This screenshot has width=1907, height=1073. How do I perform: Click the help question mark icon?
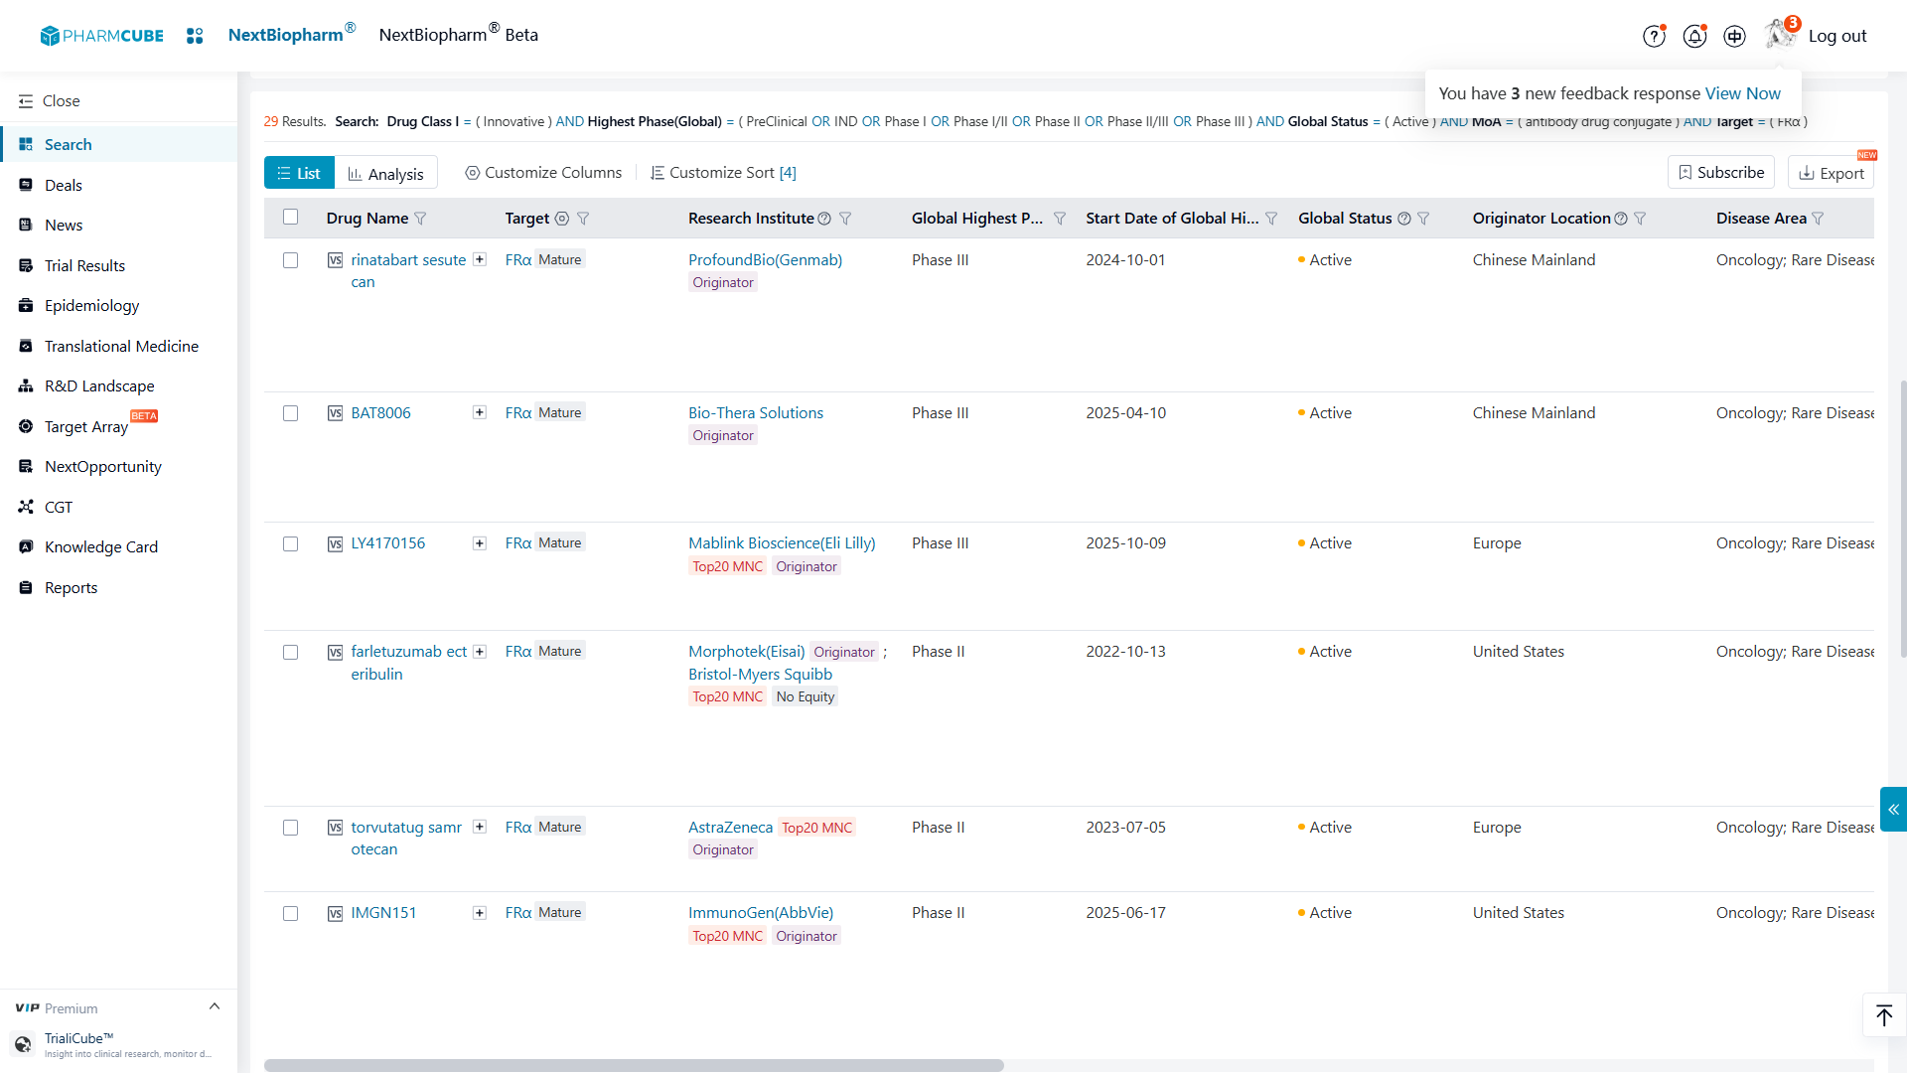1654,36
